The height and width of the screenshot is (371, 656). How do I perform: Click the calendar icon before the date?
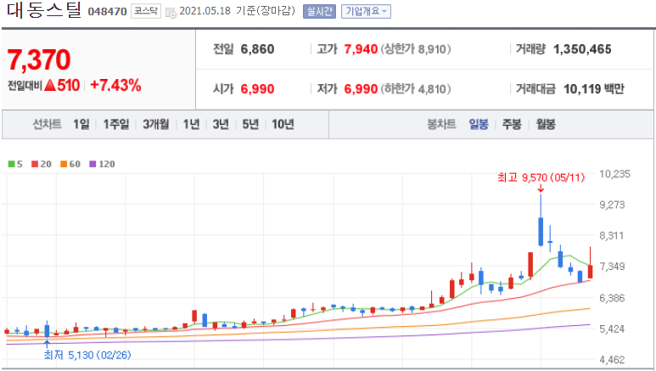(x=171, y=13)
